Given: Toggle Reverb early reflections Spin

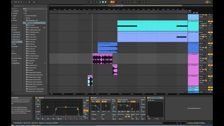Looking at the screenshot, I should coord(104,101).
